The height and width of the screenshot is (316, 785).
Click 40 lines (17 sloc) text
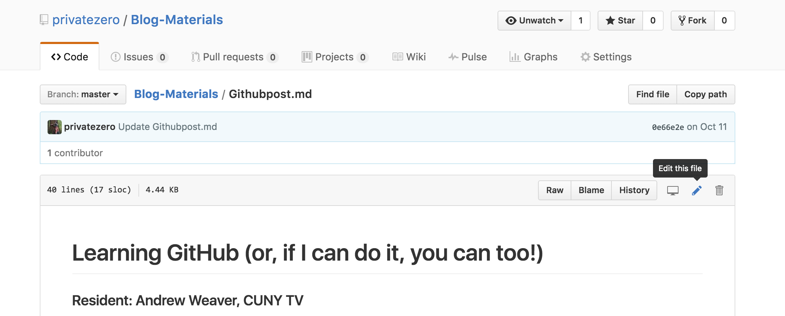pyautogui.click(x=89, y=190)
